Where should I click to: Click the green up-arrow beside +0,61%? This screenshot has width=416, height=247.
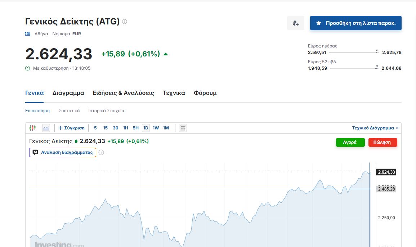pyautogui.click(x=166, y=54)
